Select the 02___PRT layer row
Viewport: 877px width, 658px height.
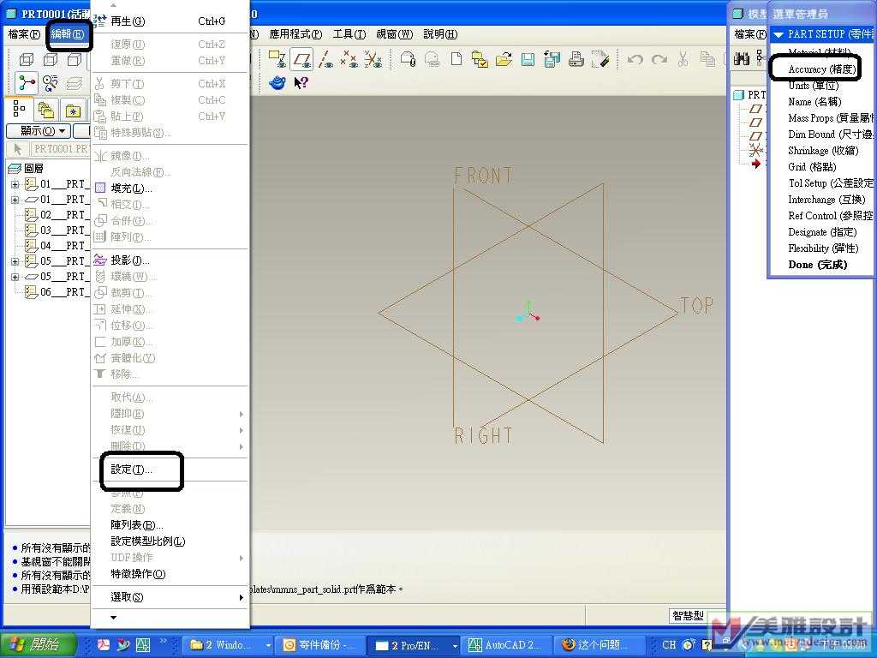click(x=56, y=215)
